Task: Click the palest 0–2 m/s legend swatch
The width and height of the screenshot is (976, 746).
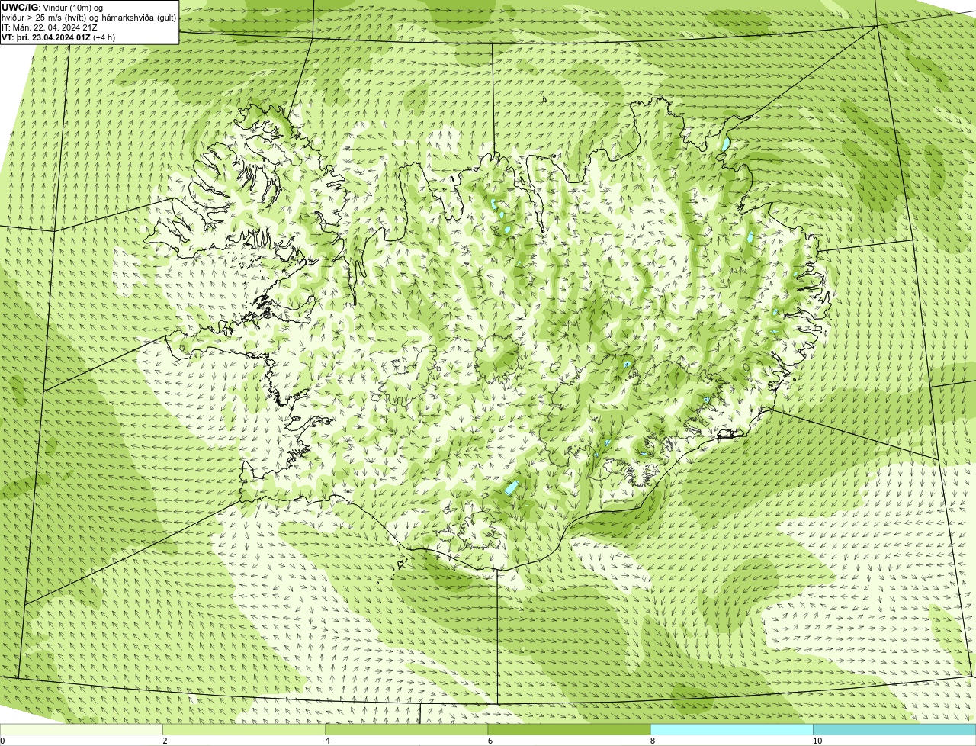Action: (x=82, y=730)
